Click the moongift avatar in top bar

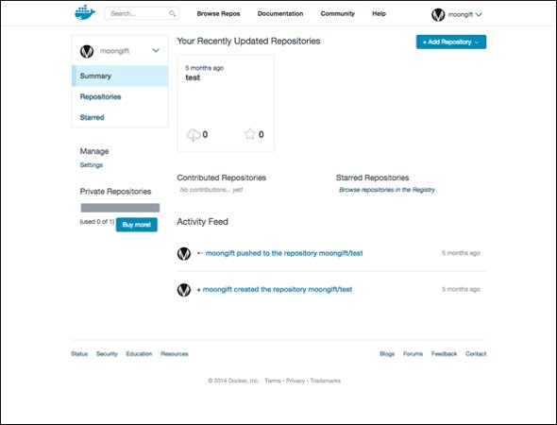click(438, 14)
